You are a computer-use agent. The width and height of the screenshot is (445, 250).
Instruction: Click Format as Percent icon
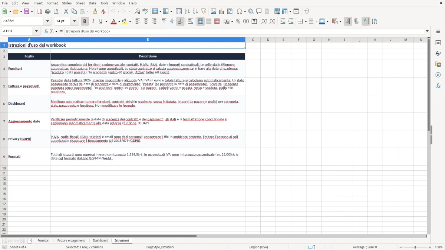pyautogui.click(x=238, y=21)
